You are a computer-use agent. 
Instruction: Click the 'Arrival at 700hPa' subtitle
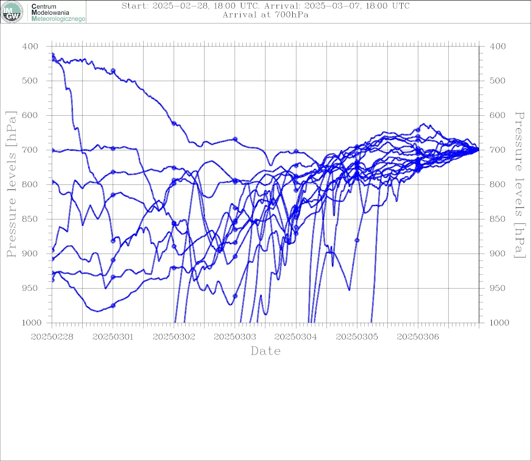click(265, 15)
